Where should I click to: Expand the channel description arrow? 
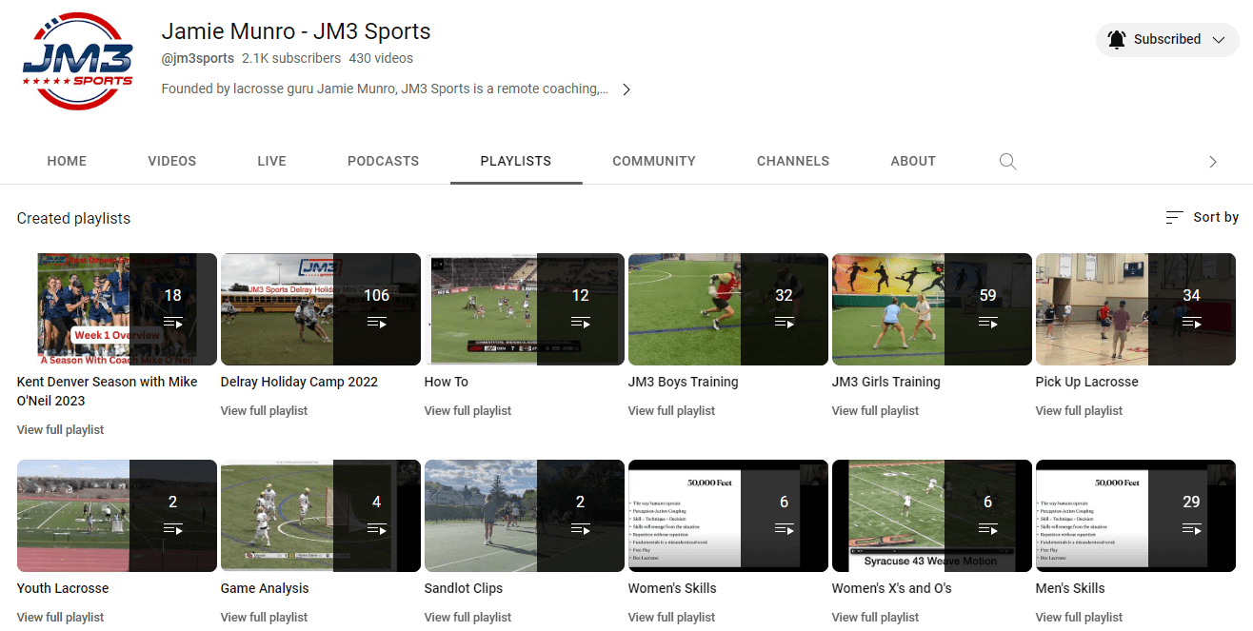tap(626, 89)
